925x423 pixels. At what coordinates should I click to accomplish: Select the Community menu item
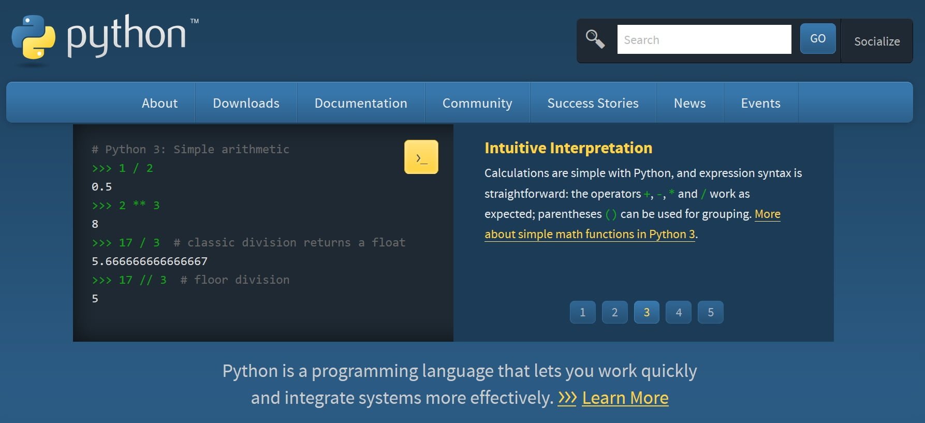coord(477,103)
